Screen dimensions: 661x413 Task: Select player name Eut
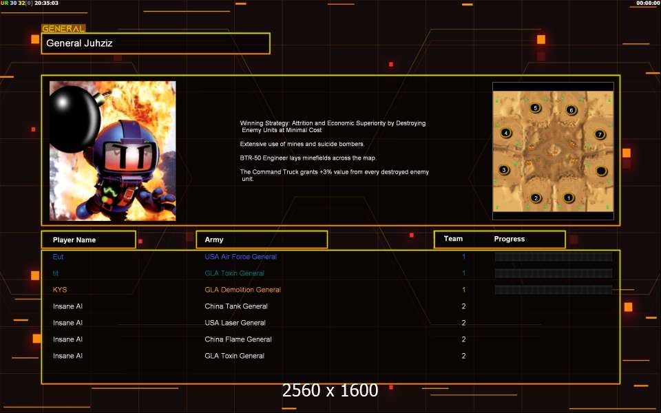[x=58, y=257]
